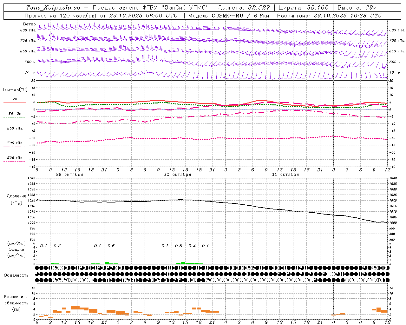Click the Осадки precipitation label
This screenshot has height=325, width=406.
point(16,249)
